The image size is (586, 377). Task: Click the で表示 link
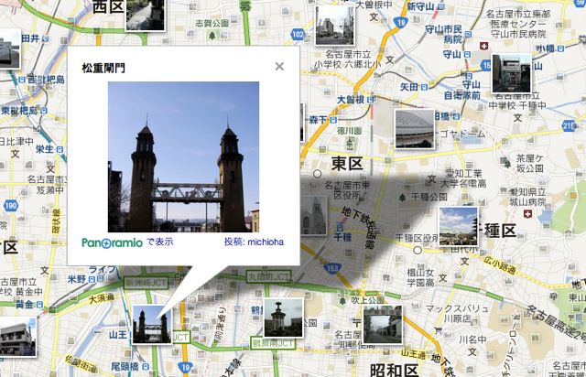pyautogui.click(x=159, y=242)
